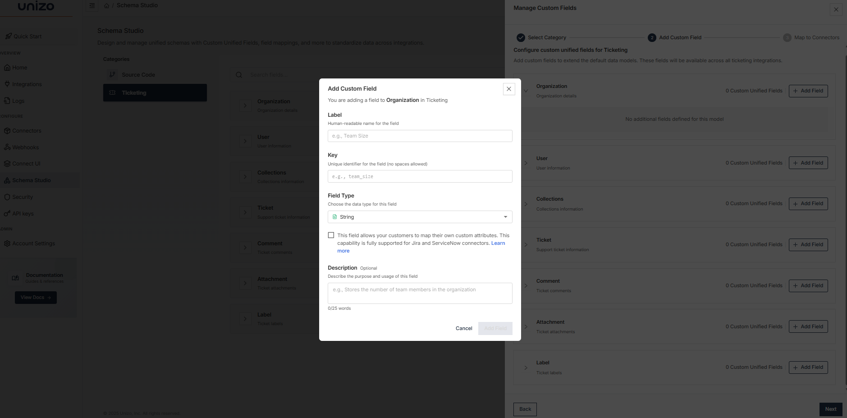This screenshot has width=847, height=418.
Task: Expand the Organization model row
Action: point(525,90)
